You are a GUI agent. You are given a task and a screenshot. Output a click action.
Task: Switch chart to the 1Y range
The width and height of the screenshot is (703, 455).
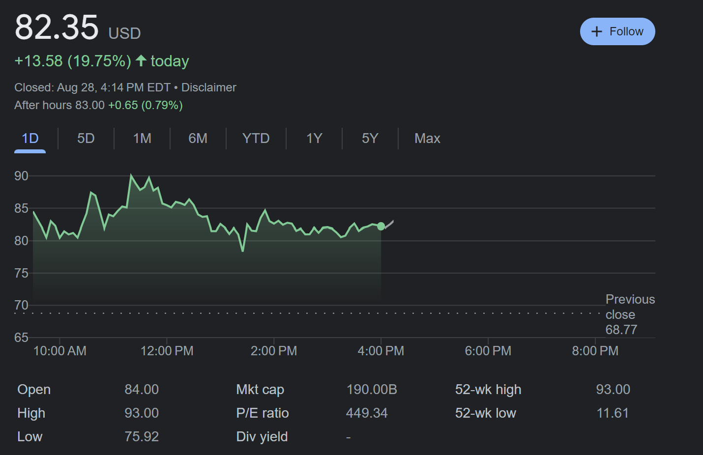(x=314, y=139)
